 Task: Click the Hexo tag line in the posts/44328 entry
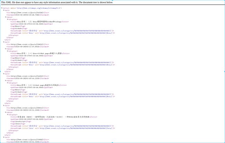[x=18, y=26]
